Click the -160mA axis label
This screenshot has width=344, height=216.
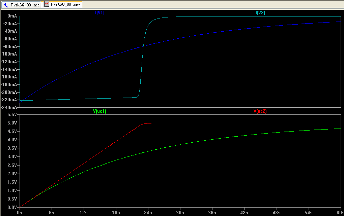click(9, 77)
